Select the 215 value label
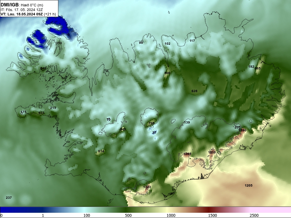 (53, 108)
